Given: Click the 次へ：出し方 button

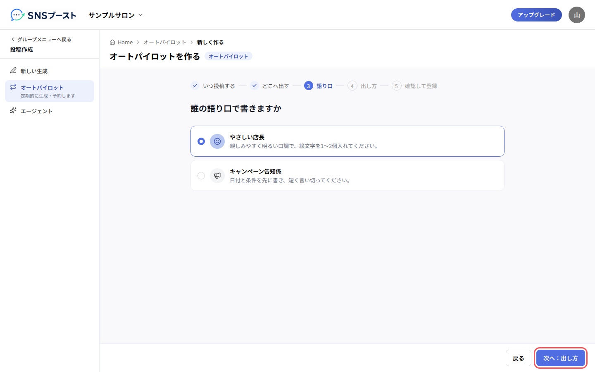Looking at the screenshot, I should pos(561,358).
